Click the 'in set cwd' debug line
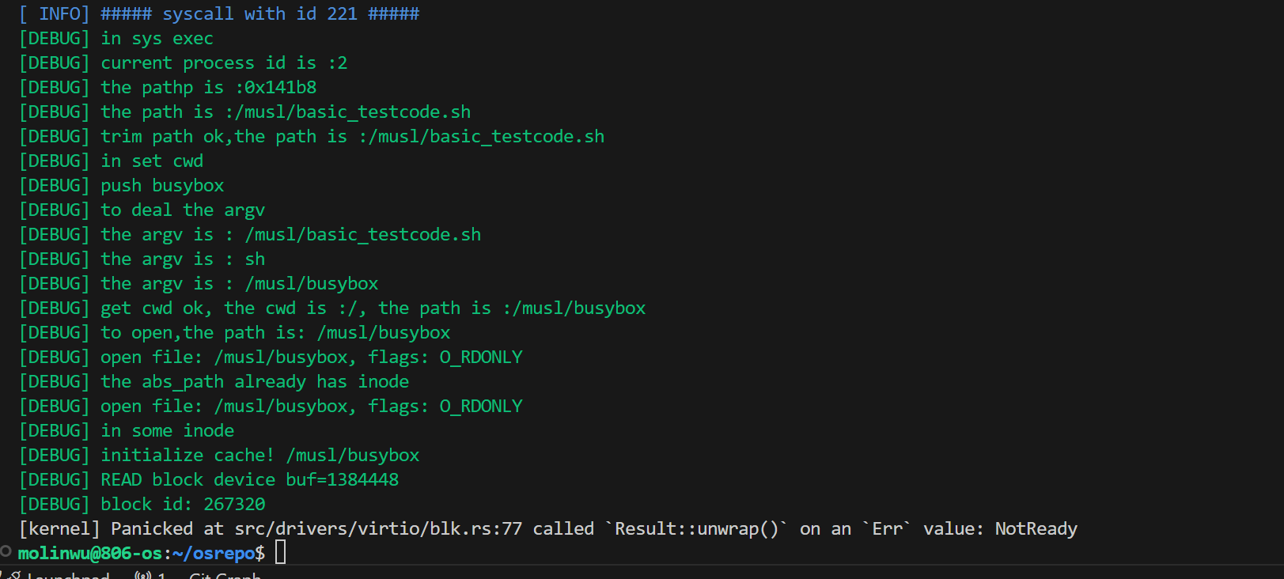 pyautogui.click(x=152, y=161)
